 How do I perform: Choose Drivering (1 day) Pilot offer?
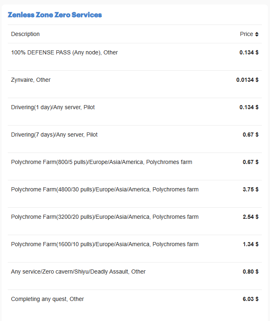point(53,108)
